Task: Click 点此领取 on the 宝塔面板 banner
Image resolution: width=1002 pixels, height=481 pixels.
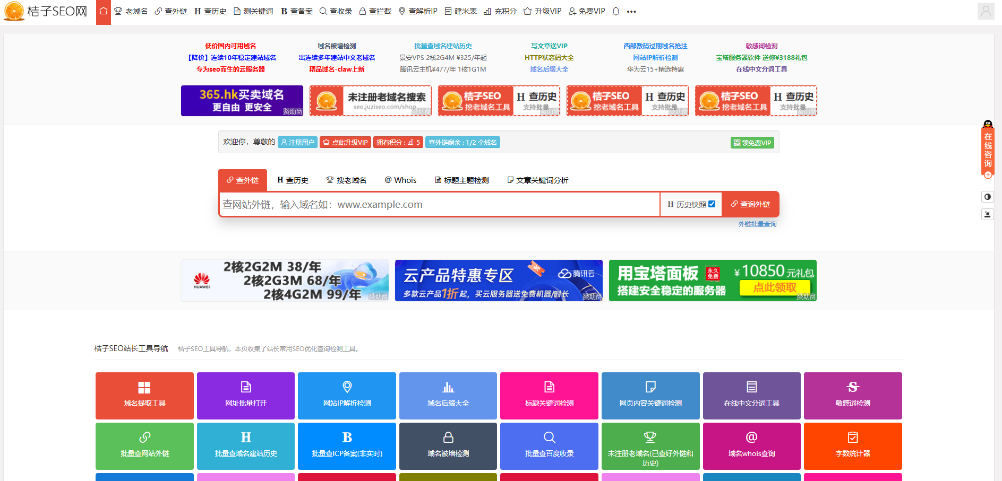Action: point(775,288)
